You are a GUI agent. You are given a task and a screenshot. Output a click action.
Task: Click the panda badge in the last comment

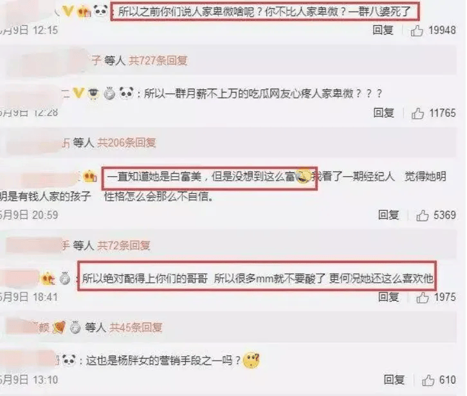point(69,360)
